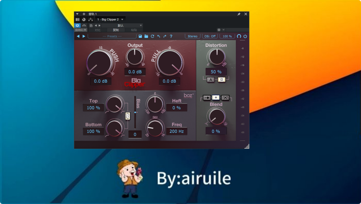Screen dimensions: 361x204
Task: Go to the next host preset
Action: tap(99, 25)
